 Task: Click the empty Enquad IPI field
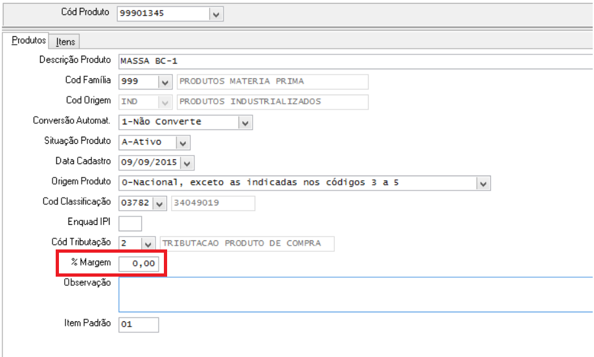click(x=130, y=224)
